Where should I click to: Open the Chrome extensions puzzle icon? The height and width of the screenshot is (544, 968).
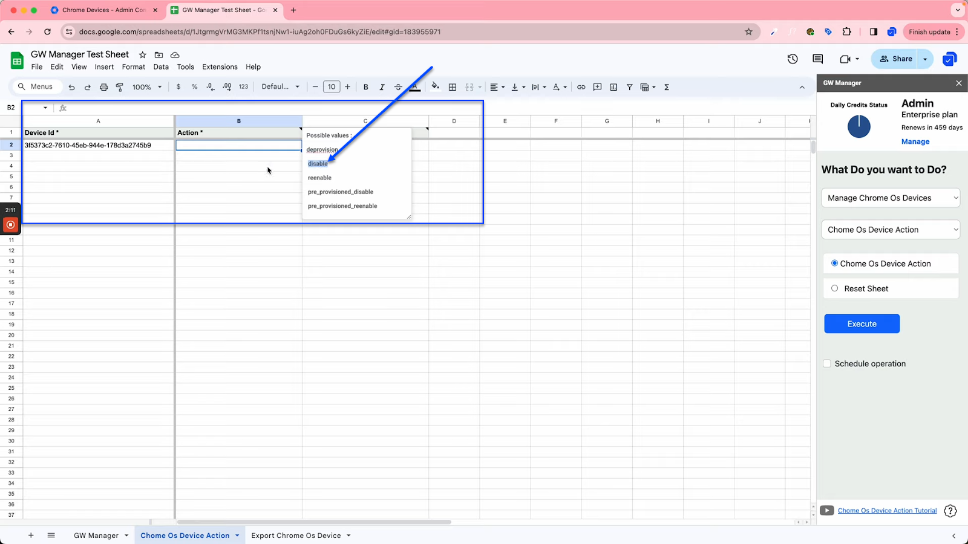pos(846,31)
